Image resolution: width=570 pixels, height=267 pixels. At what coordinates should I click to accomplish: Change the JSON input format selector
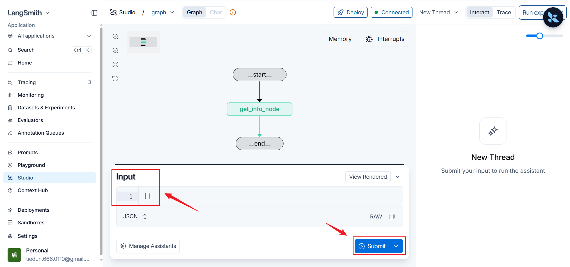click(x=135, y=217)
